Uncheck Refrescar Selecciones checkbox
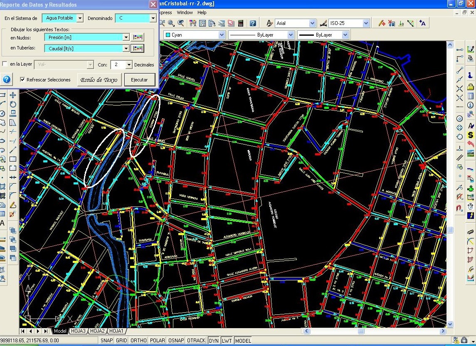476x346 pixels. click(23, 80)
